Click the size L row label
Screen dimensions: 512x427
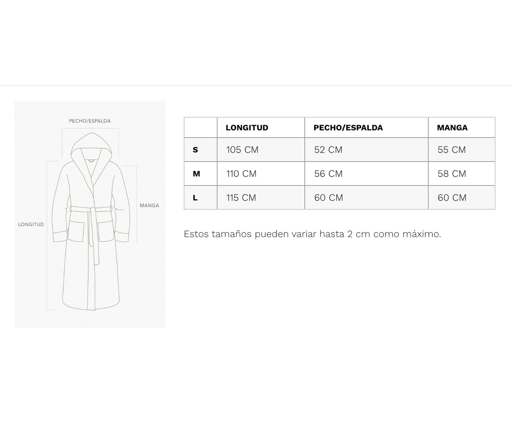pyautogui.click(x=195, y=197)
